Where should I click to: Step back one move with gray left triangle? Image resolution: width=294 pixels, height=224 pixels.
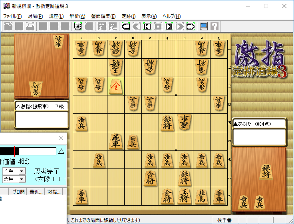tap(137, 26)
